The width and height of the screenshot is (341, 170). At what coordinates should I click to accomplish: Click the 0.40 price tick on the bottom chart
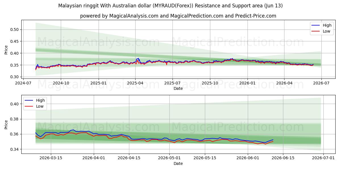[x=15, y=104]
